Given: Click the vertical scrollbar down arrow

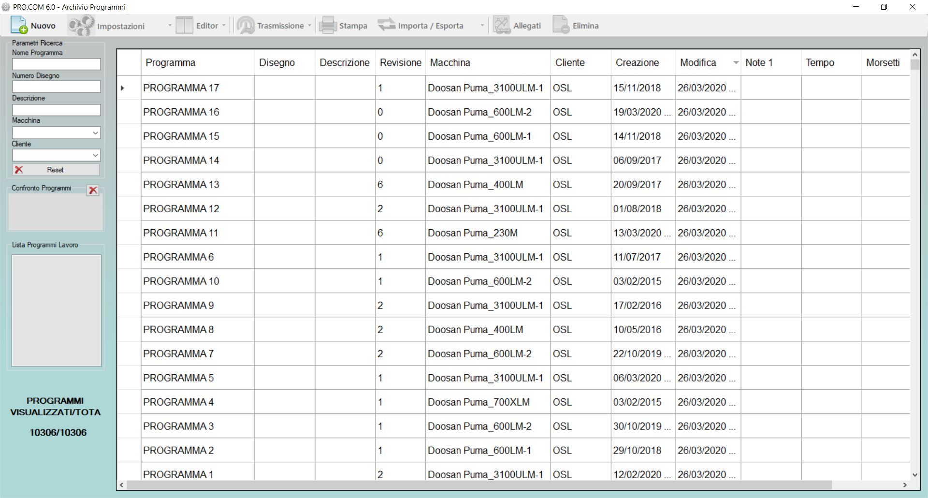Looking at the screenshot, I should tap(914, 475).
